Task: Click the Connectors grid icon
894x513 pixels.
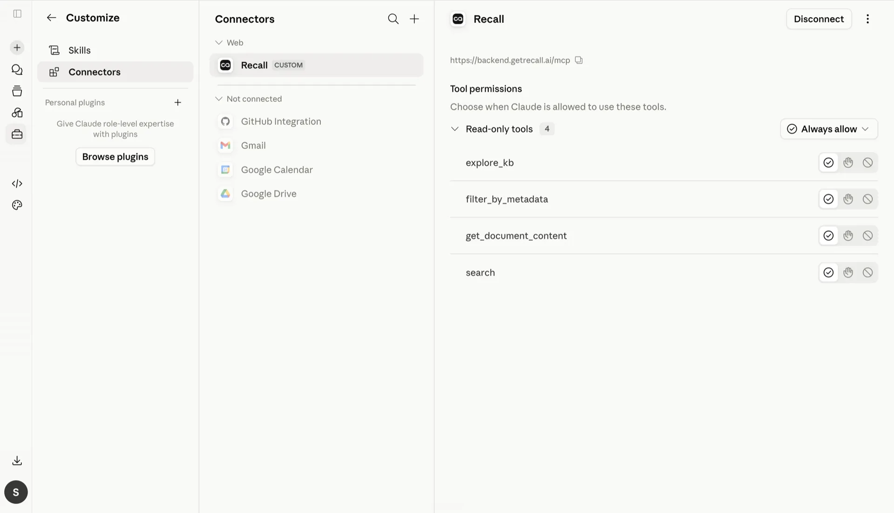Action: pos(54,72)
